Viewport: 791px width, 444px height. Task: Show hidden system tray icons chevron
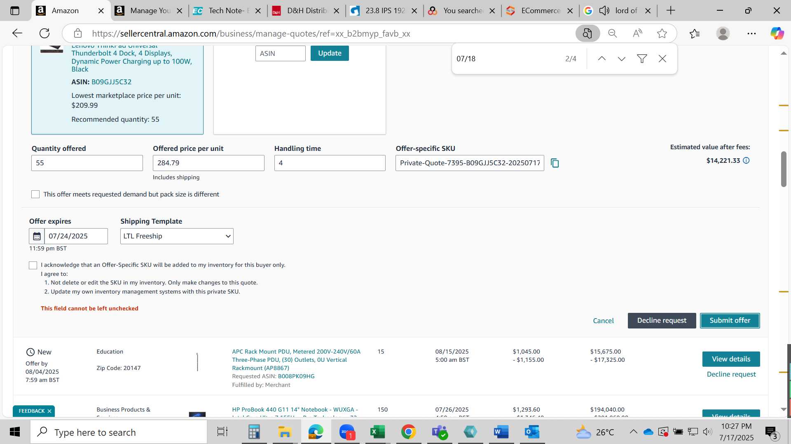click(x=633, y=432)
